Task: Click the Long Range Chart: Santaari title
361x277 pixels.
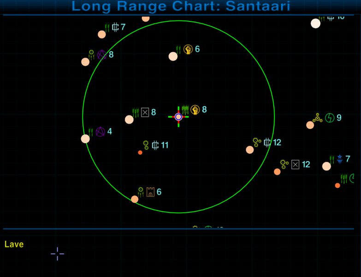Action: (x=181, y=6)
